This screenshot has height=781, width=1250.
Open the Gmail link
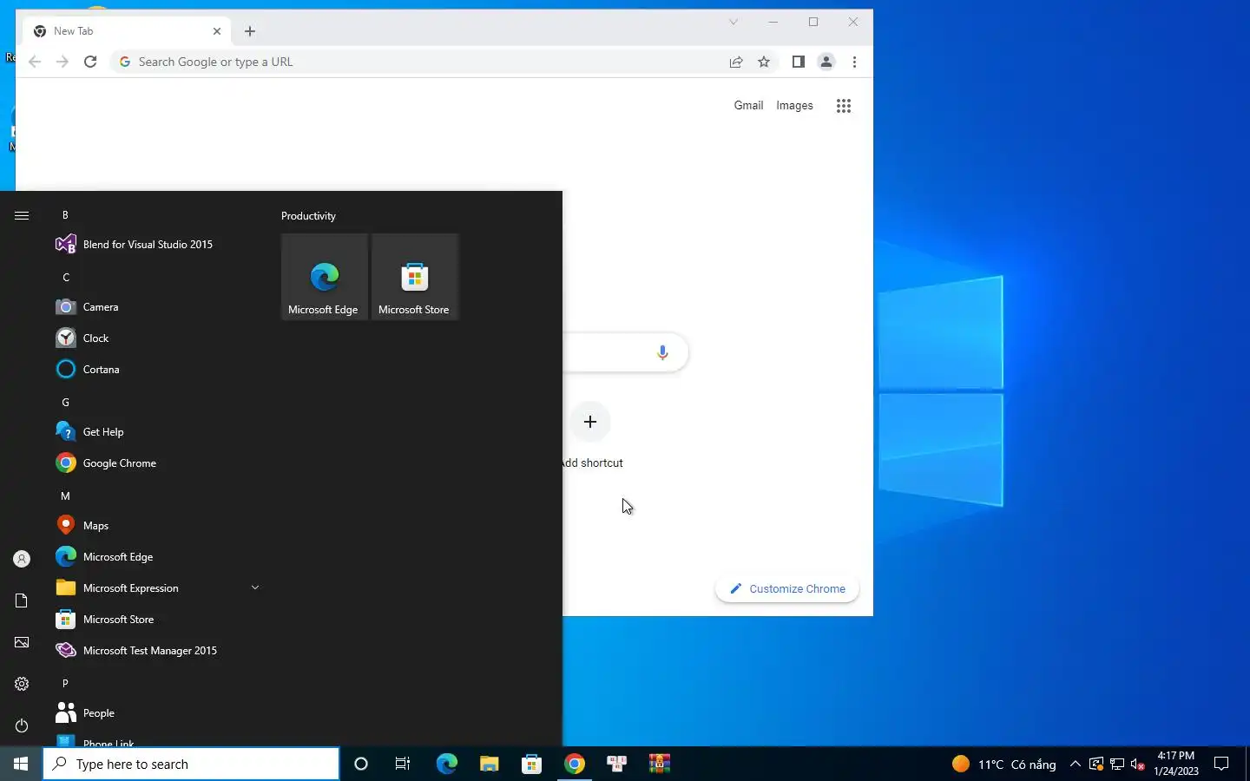[x=748, y=105]
